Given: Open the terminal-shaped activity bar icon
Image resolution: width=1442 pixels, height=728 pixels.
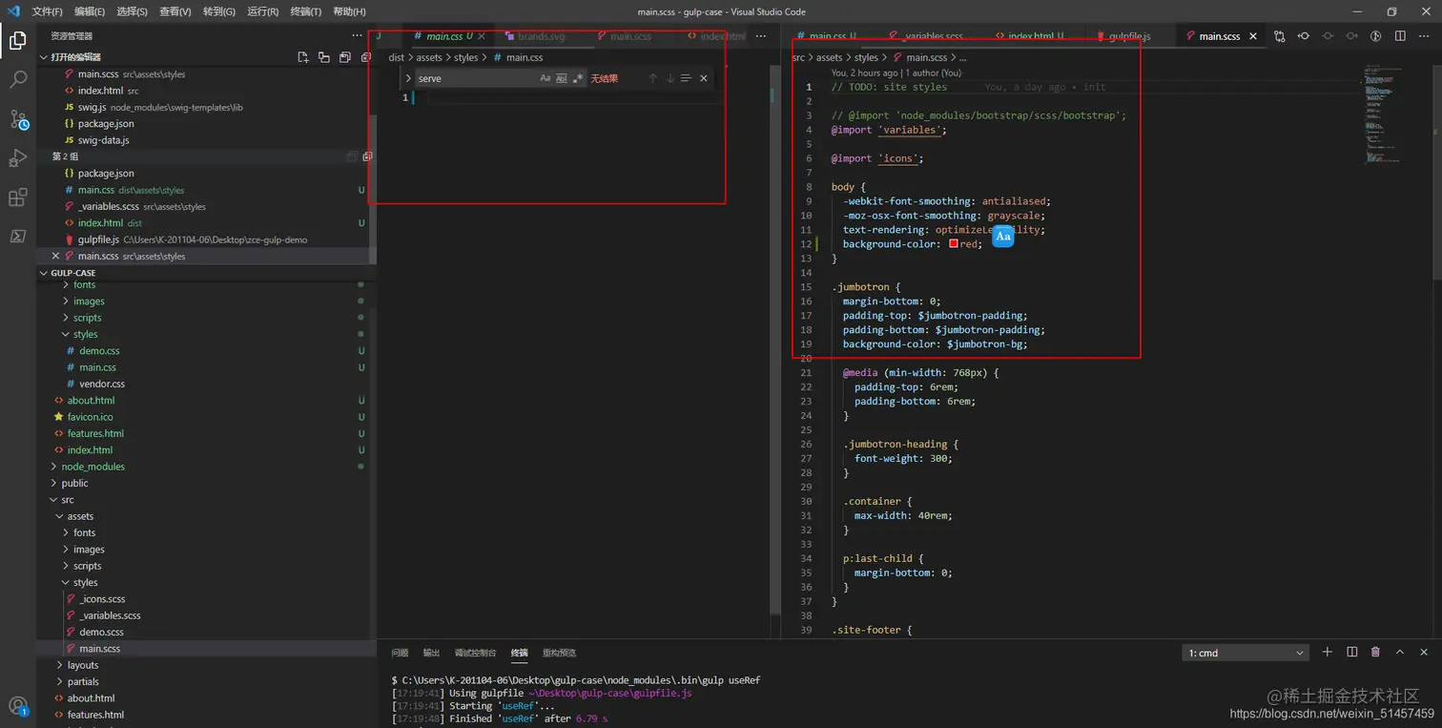Looking at the screenshot, I should (18, 236).
